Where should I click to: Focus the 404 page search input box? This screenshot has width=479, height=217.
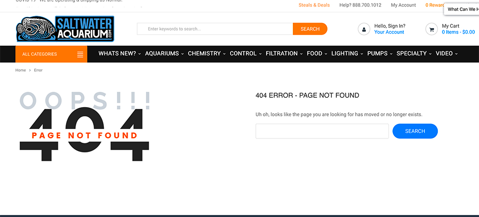[x=322, y=131]
